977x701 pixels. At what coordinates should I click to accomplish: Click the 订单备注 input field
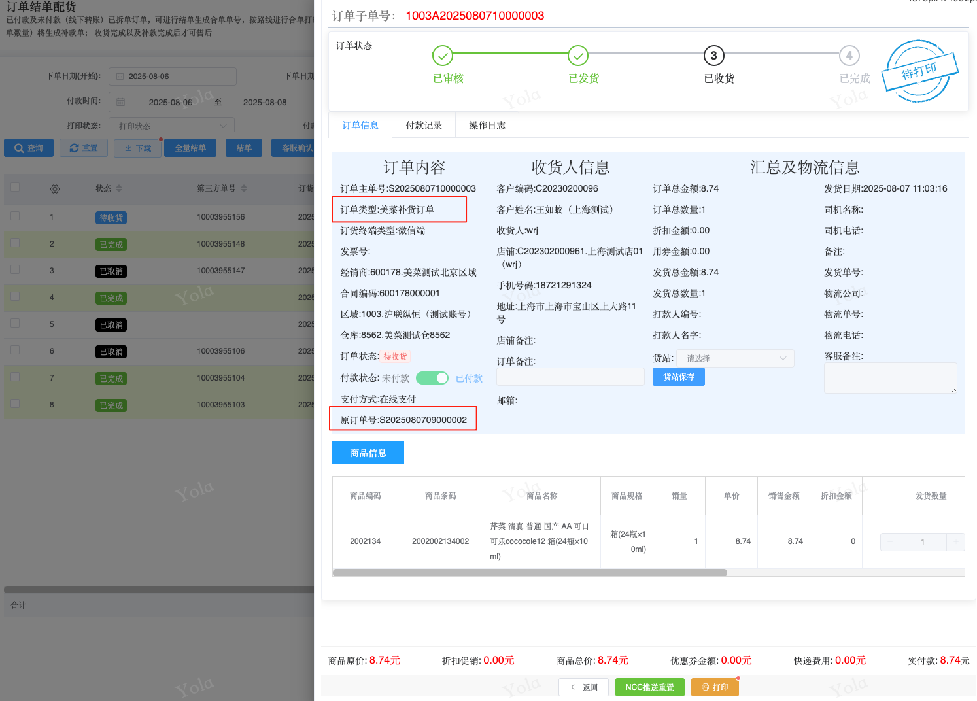pos(570,377)
